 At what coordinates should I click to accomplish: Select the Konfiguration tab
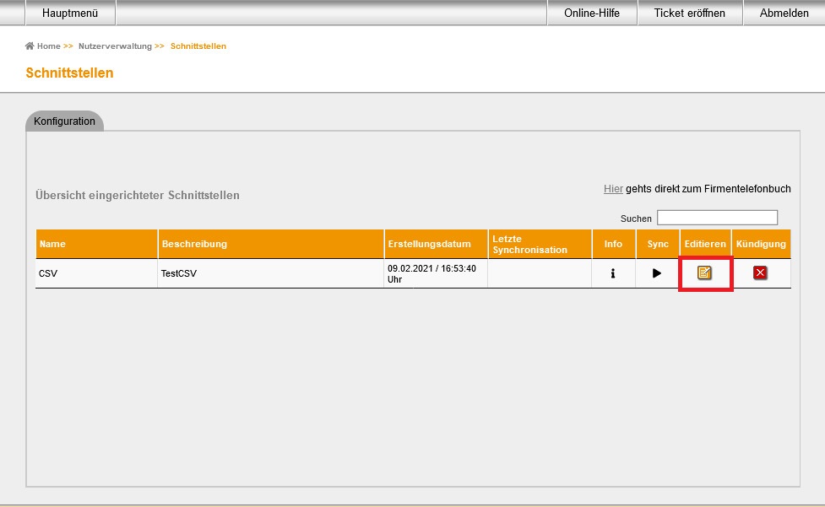tap(65, 121)
